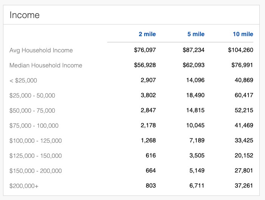Click the Avg Household Income row label
265x200 pixels.
pyautogui.click(x=41, y=50)
